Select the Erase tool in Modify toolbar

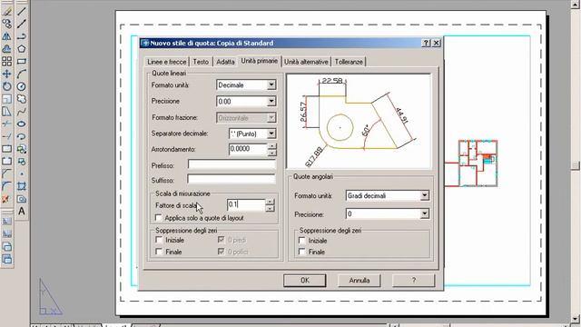tap(6, 12)
